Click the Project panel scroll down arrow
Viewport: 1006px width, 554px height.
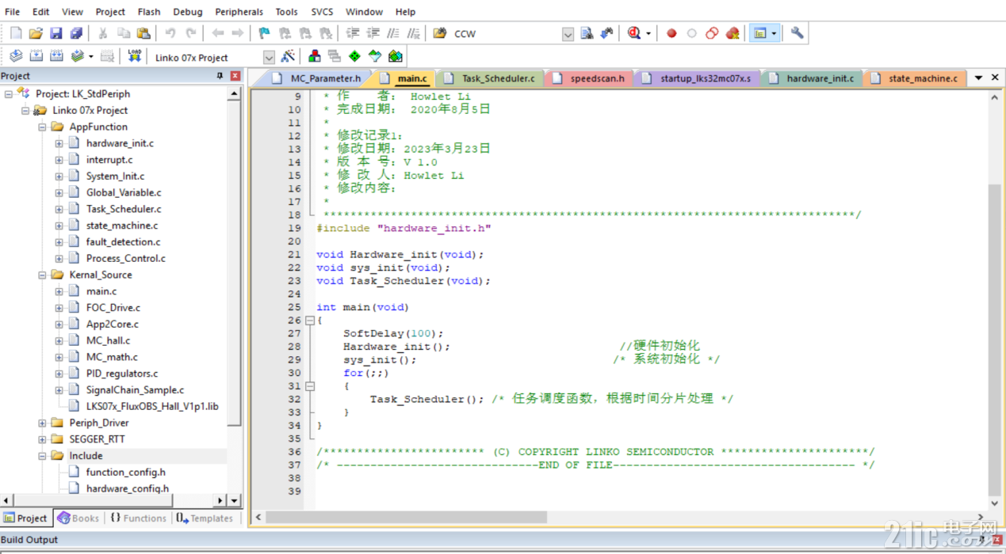pos(234,501)
